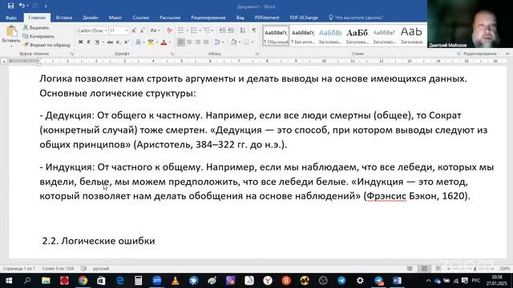Align text right
Viewport: 513px width, 288px height.
tap(198, 42)
